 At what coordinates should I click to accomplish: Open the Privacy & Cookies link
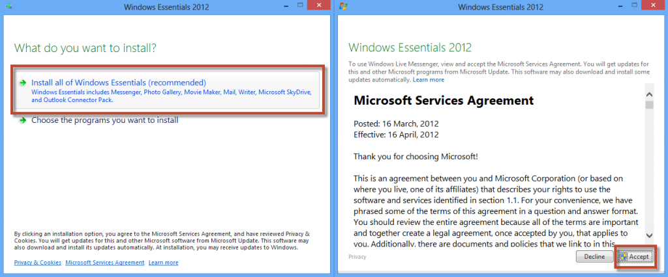pos(37,263)
